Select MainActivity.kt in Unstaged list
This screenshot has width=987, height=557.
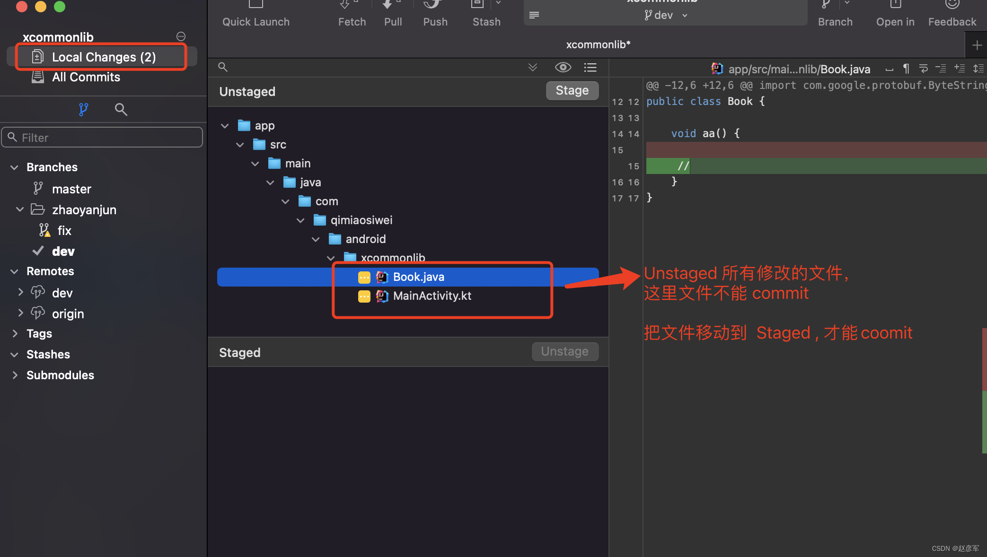click(408, 296)
